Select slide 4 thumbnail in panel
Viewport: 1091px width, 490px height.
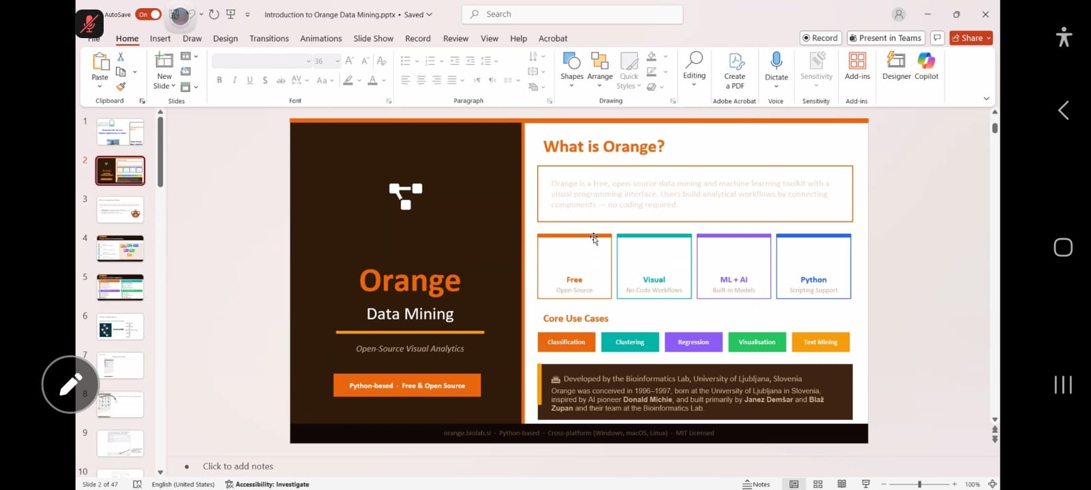point(120,248)
